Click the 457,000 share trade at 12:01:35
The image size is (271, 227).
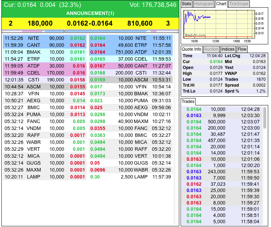222,140
